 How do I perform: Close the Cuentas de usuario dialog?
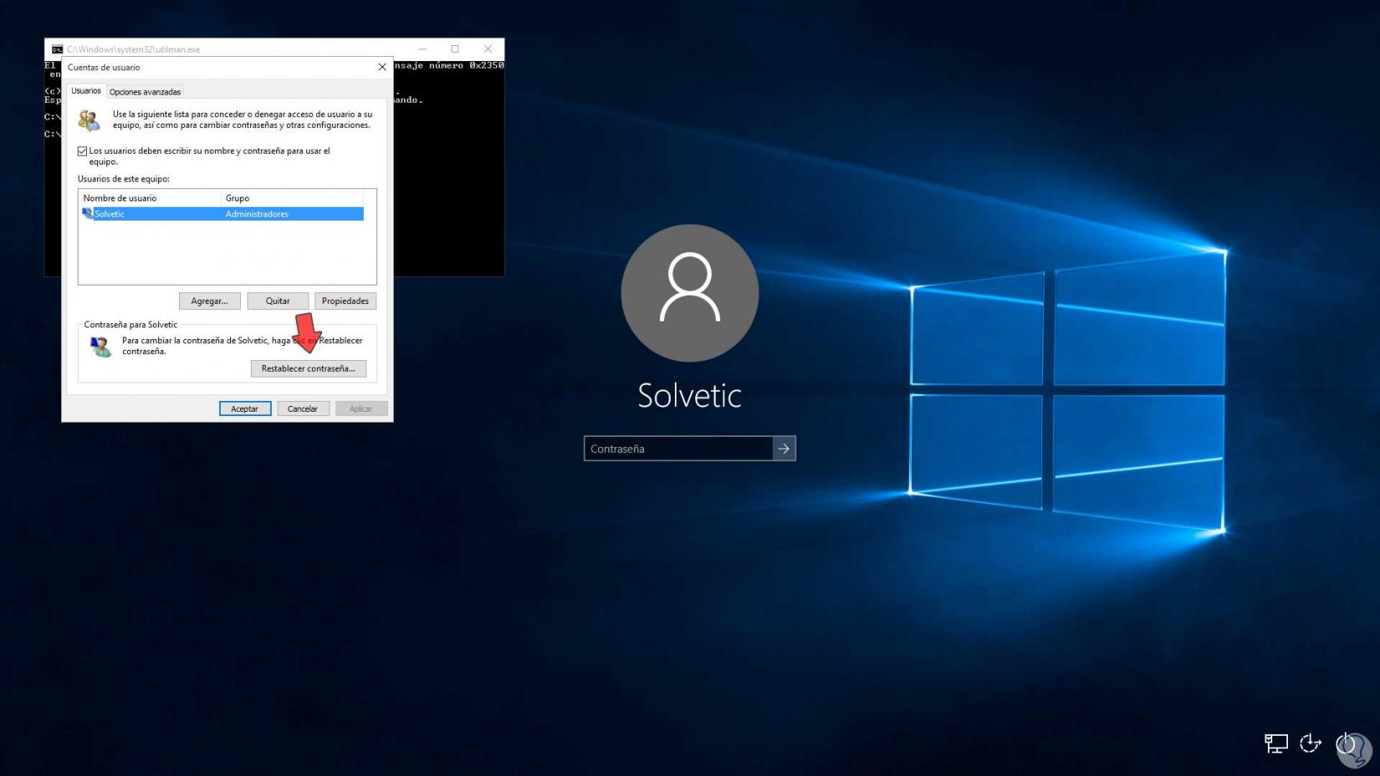382,67
